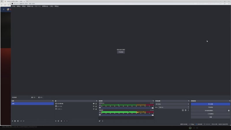Open options menu for desktop audio channel
This screenshot has height=130, width=231.
(x=100, y=112)
